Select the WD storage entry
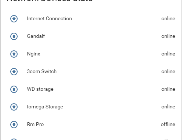The height and width of the screenshot is (140, 182). pyautogui.click(x=40, y=89)
